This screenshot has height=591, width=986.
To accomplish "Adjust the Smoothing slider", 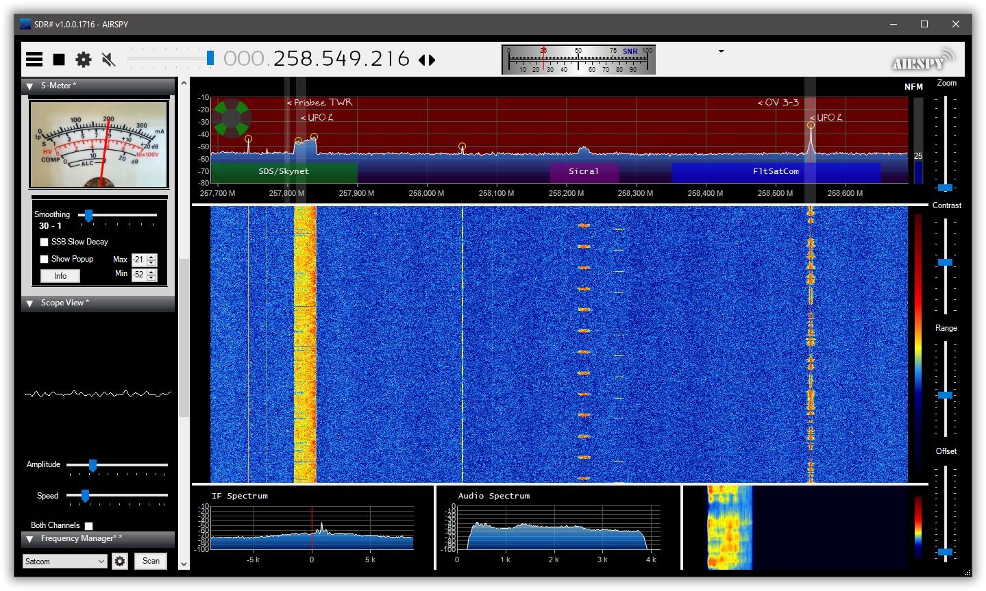I will coord(88,215).
